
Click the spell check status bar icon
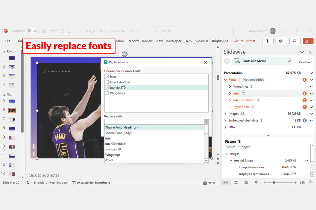pos(27,182)
